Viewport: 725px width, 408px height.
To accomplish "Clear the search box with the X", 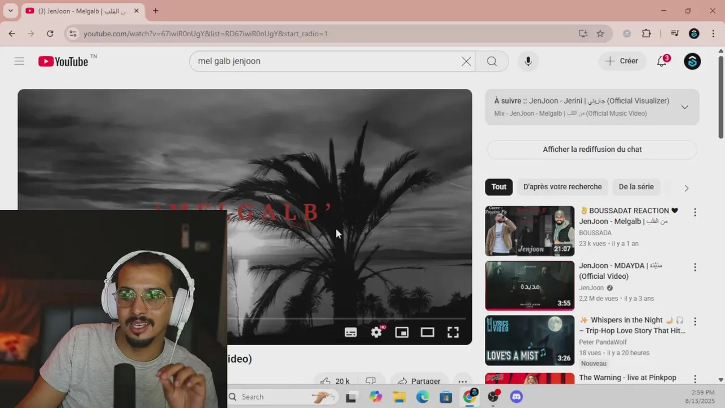I will point(466,61).
